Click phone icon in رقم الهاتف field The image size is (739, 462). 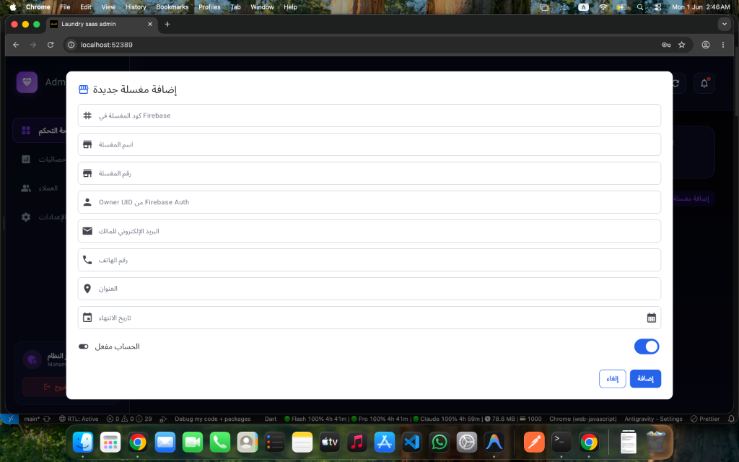point(87,260)
